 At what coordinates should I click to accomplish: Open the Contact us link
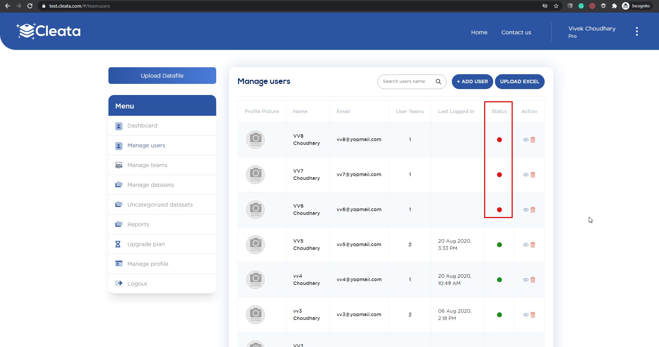coord(516,32)
